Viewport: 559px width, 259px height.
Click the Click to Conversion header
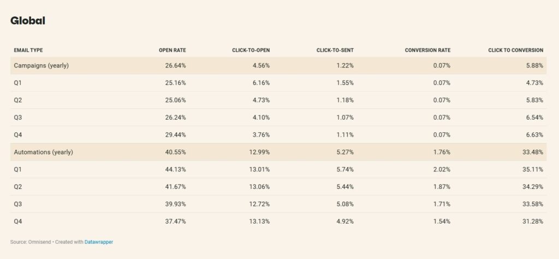coord(515,51)
